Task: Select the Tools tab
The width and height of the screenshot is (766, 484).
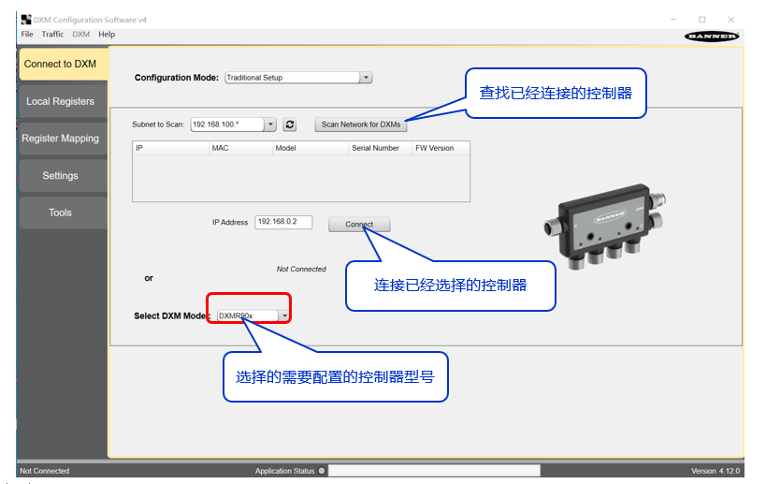Action: (x=60, y=213)
